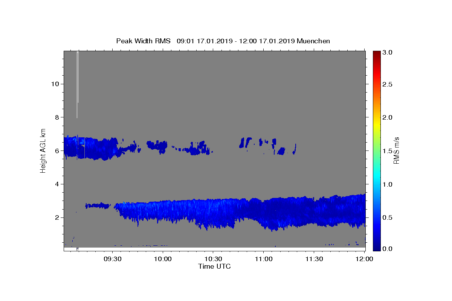The image size is (452, 301).
Task: Click the colorbar value 2.0
Action: 388,117
